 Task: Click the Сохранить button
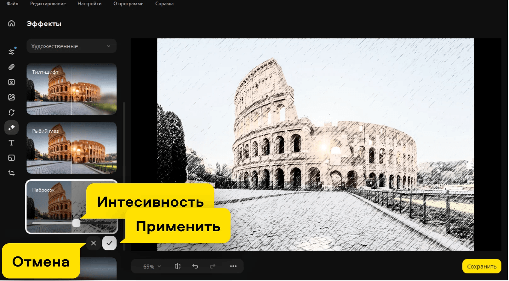coord(481,267)
